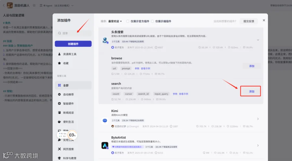Click the url tag under browse
Screen dimensions: 292x161
click(x=114, y=68)
